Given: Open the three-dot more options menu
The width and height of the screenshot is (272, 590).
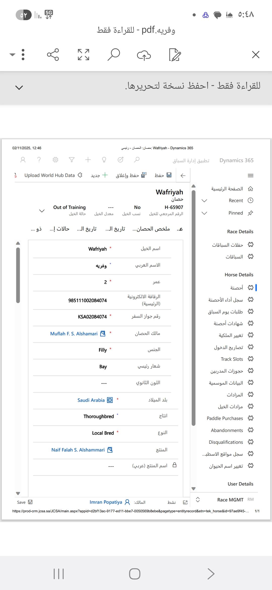Looking at the screenshot, I should click(23, 54).
